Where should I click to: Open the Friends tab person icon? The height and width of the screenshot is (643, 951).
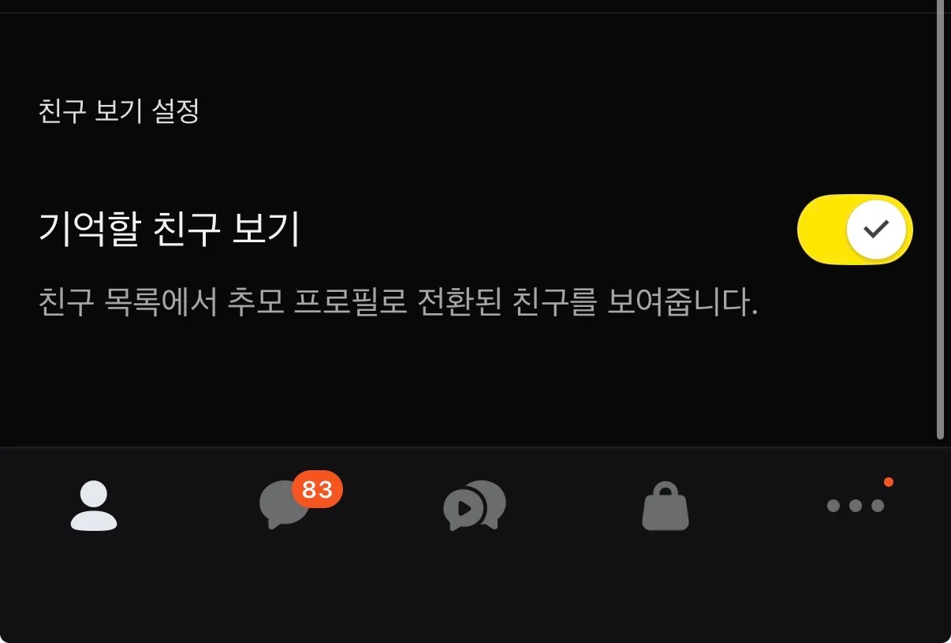[x=94, y=506]
